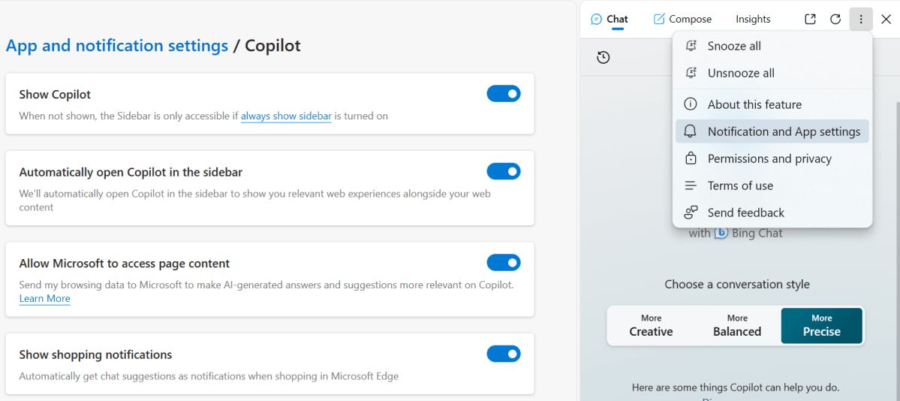Open the chat history clock icon

[x=603, y=58]
